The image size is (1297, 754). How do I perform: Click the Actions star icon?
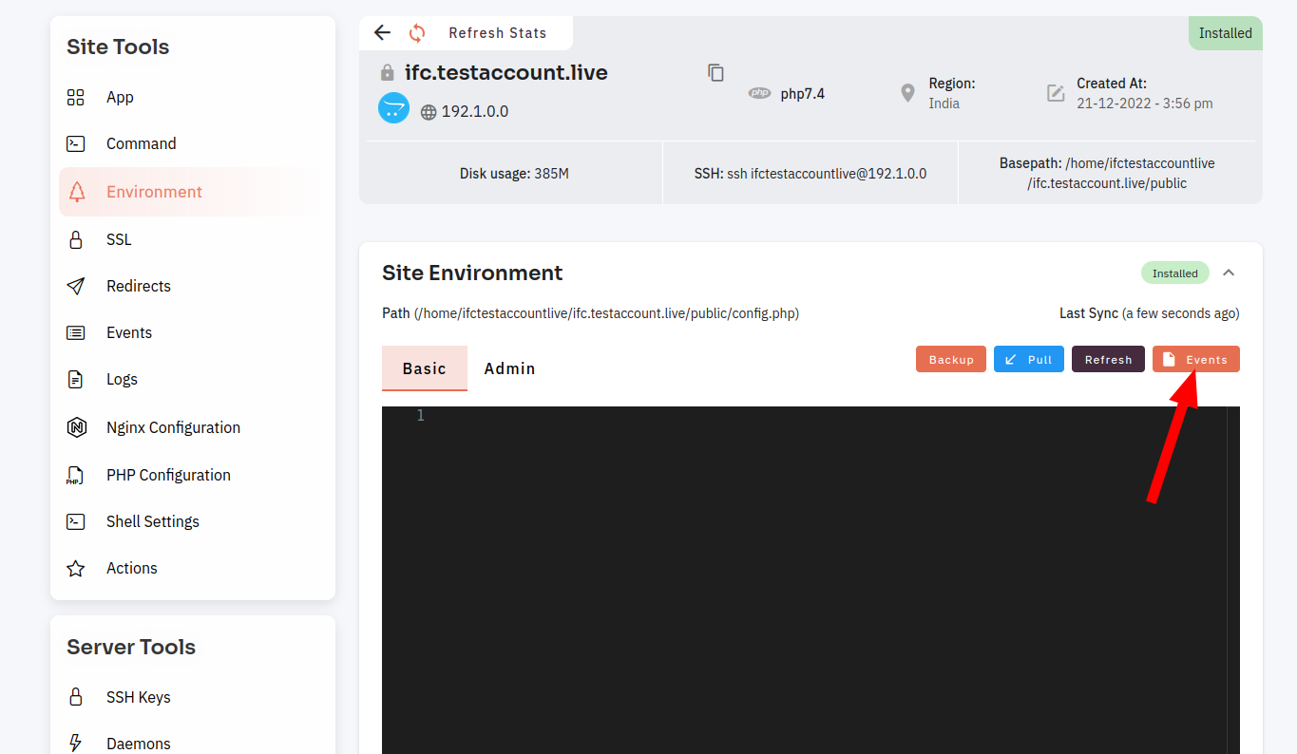76,568
